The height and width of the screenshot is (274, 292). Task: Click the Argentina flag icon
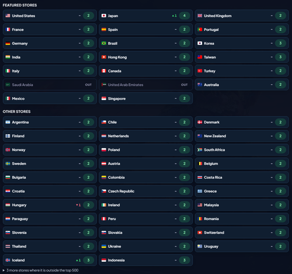click(8, 122)
